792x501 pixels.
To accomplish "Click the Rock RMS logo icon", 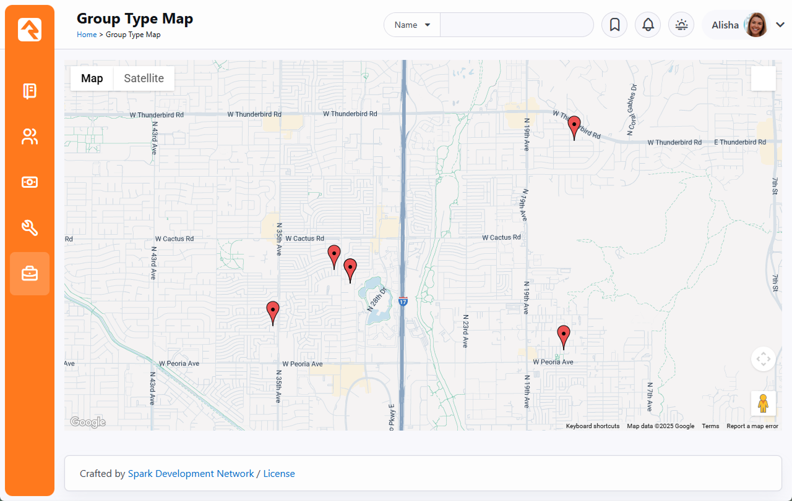I will click(30, 30).
